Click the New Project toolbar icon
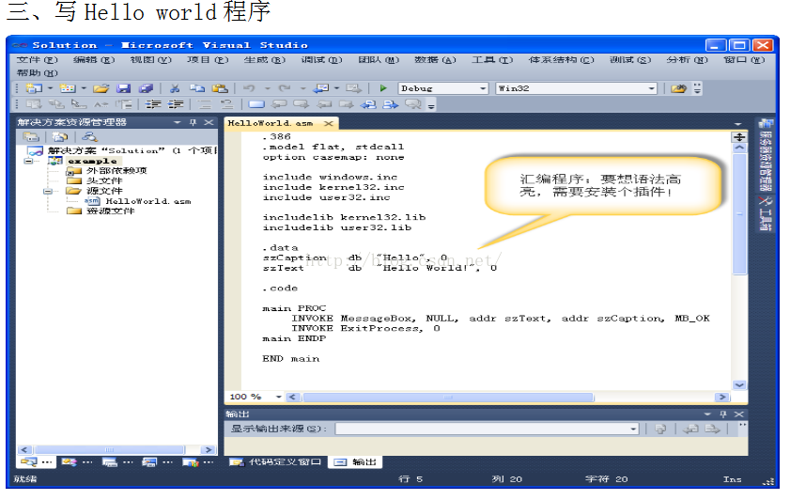 click(34, 88)
